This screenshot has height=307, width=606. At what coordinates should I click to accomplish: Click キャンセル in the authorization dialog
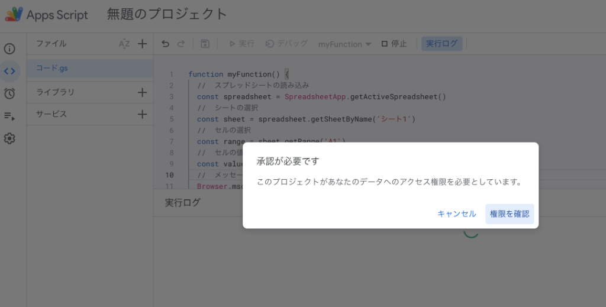pyautogui.click(x=456, y=214)
